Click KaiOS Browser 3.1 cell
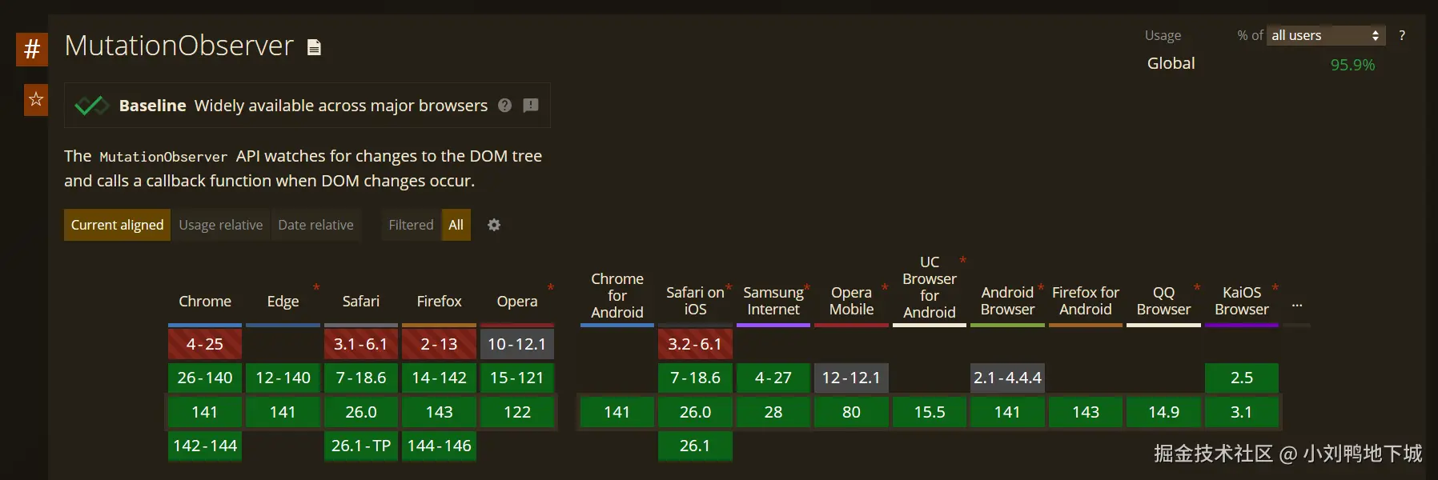The height and width of the screenshot is (480, 1438). (x=1242, y=412)
